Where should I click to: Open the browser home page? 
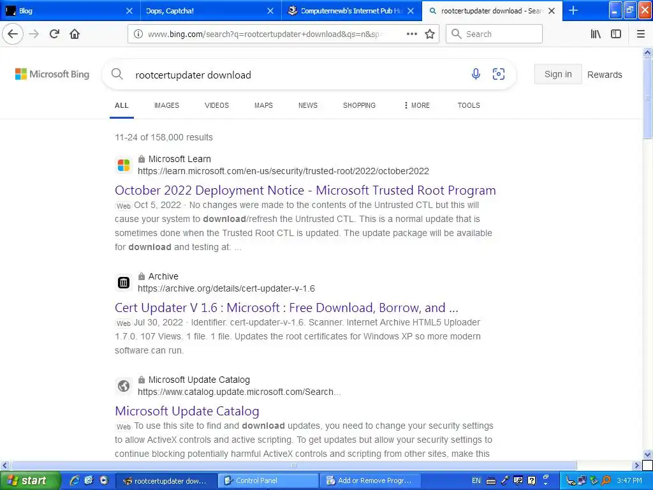(x=75, y=34)
